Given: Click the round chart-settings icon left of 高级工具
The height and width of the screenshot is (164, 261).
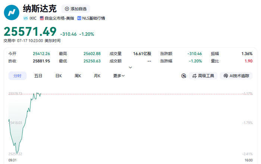Looking at the screenshot, I should pos(183,76).
